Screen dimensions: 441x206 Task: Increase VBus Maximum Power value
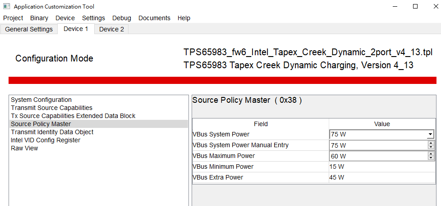[x=431, y=154]
